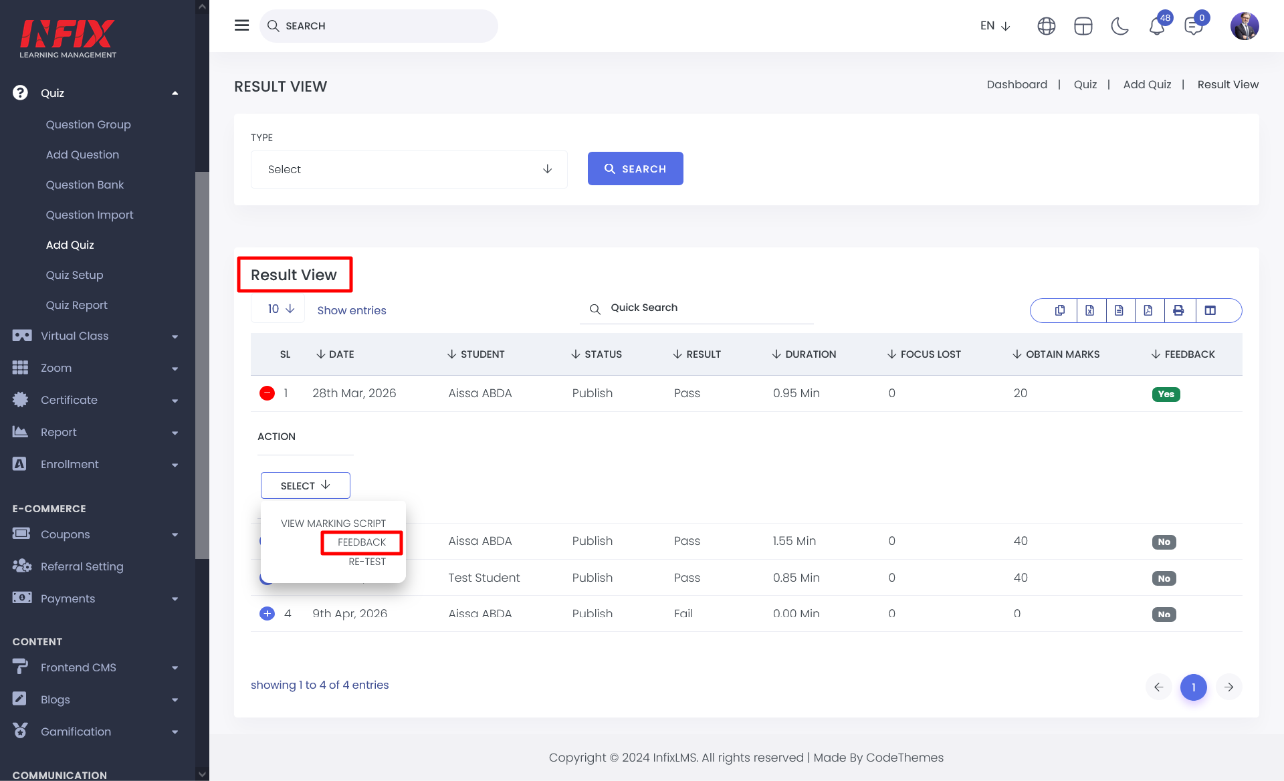Print the result table

1178,310
